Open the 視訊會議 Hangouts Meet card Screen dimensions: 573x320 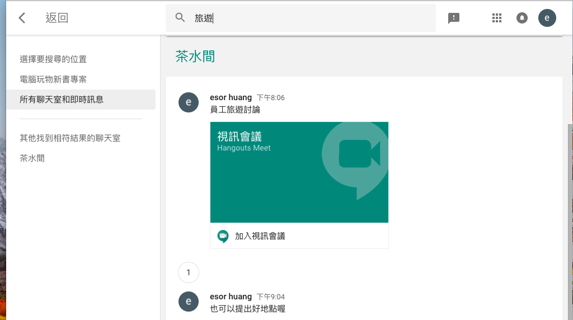(299, 172)
